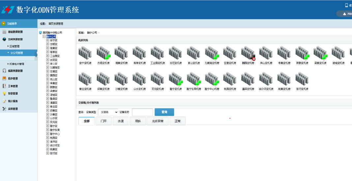The height and width of the screenshot is (181, 352).
Task: Collapse the 睢宁公司 tree node
Action: pyautogui.click(x=44, y=36)
